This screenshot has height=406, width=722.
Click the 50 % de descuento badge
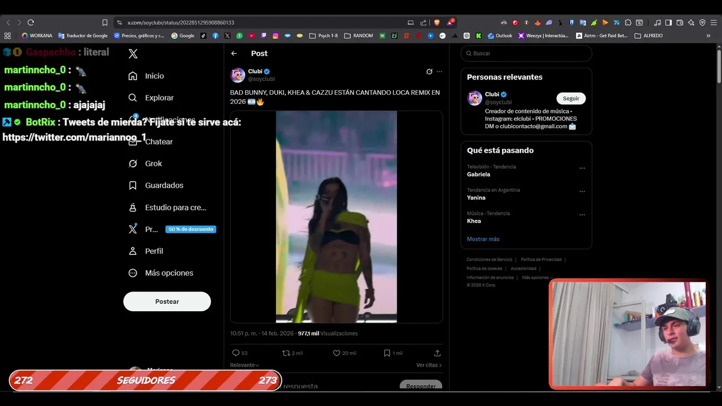pyautogui.click(x=191, y=230)
